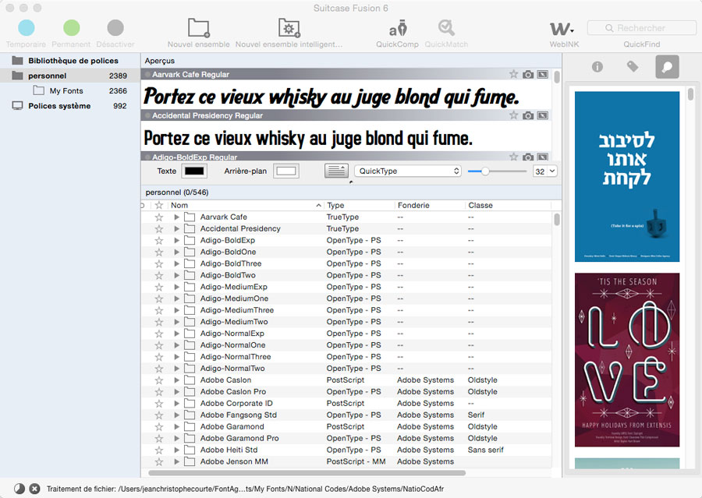Screen dimensions: 702x498
Task: Click the green Permanent activation icon
Action: pyautogui.click(x=71, y=28)
